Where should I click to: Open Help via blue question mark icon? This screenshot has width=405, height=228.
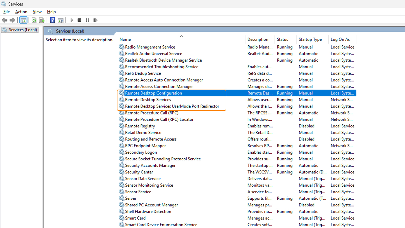click(52, 20)
